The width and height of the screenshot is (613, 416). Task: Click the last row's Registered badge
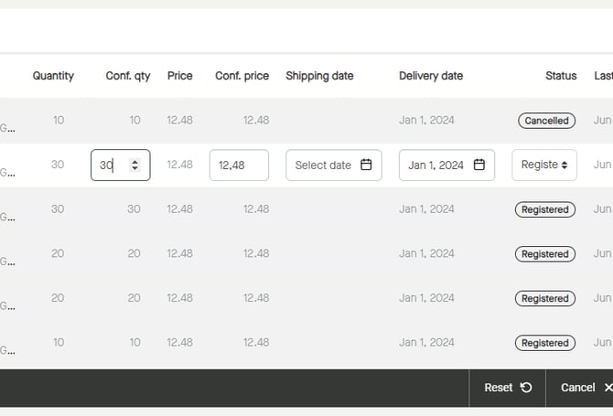tap(545, 343)
